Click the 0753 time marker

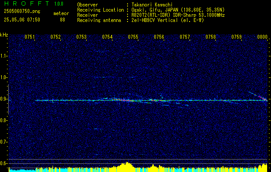coord(81,37)
